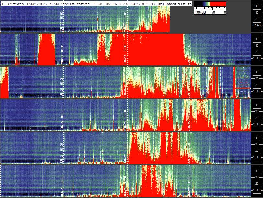
Task: Click the JUN-22 06:01 time marker
Action: tap(62, 120)
